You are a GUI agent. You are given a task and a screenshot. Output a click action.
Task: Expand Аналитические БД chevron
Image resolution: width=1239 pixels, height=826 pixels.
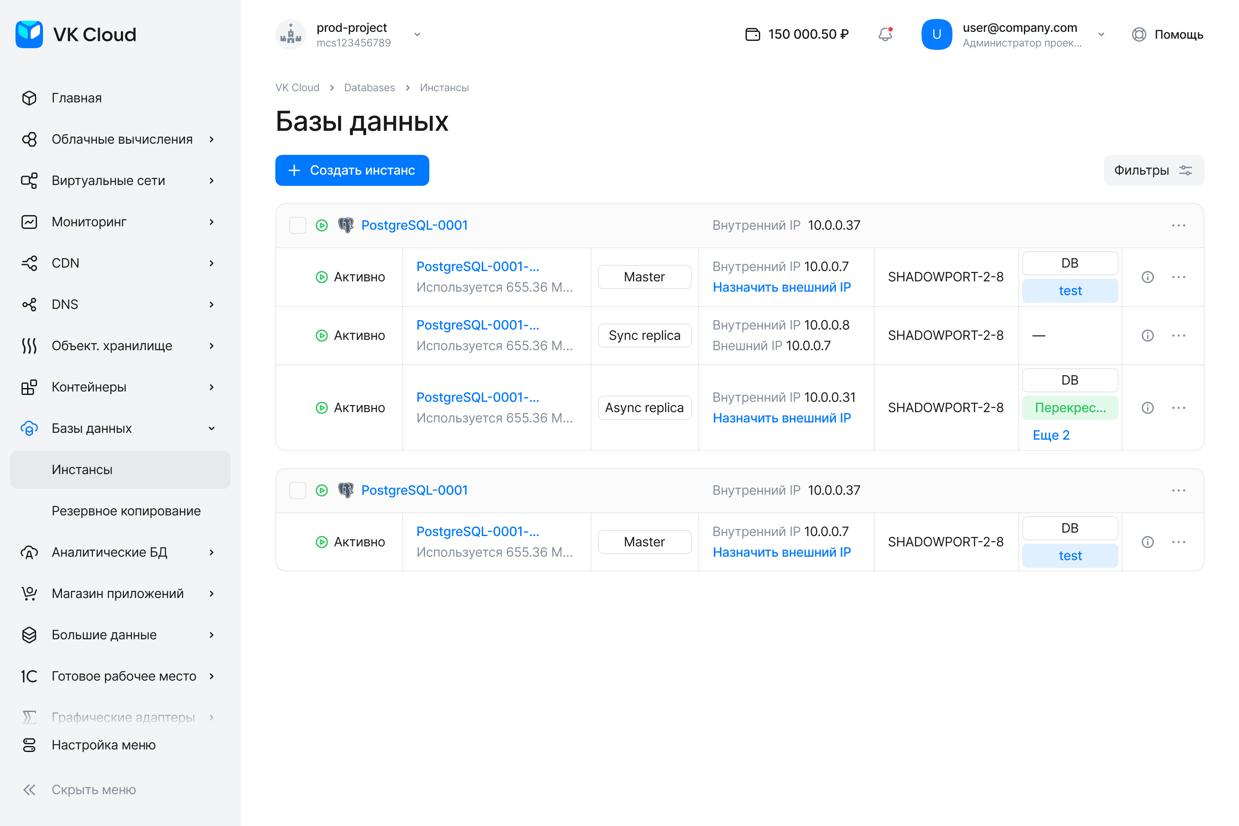[x=212, y=552]
